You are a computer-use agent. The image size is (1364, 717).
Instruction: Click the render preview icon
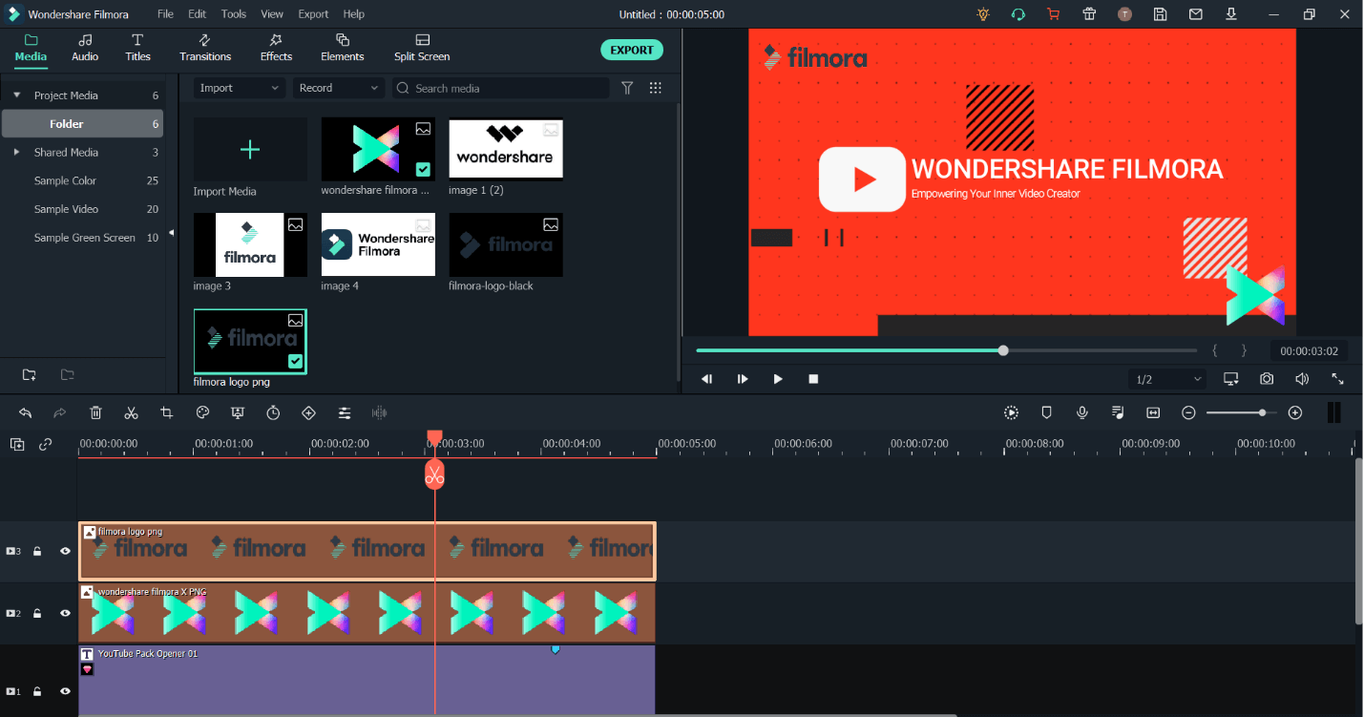[x=1012, y=412]
